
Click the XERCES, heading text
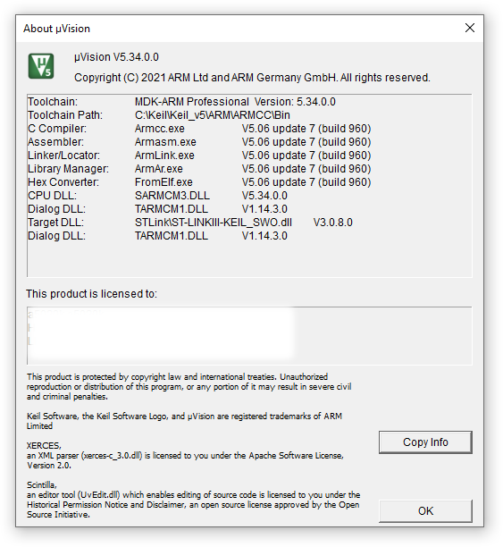tap(44, 445)
